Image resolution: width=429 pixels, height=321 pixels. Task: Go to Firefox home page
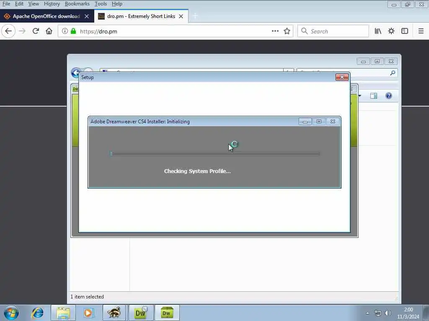pos(49,31)
